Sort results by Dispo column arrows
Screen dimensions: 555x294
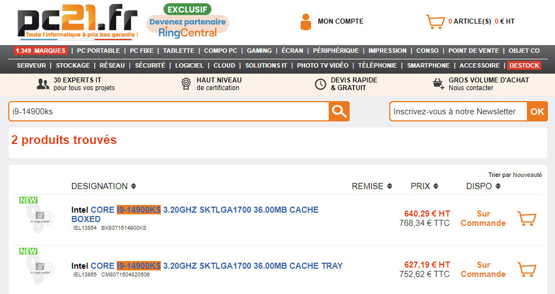pyautogui.click(x=498, y=186)
